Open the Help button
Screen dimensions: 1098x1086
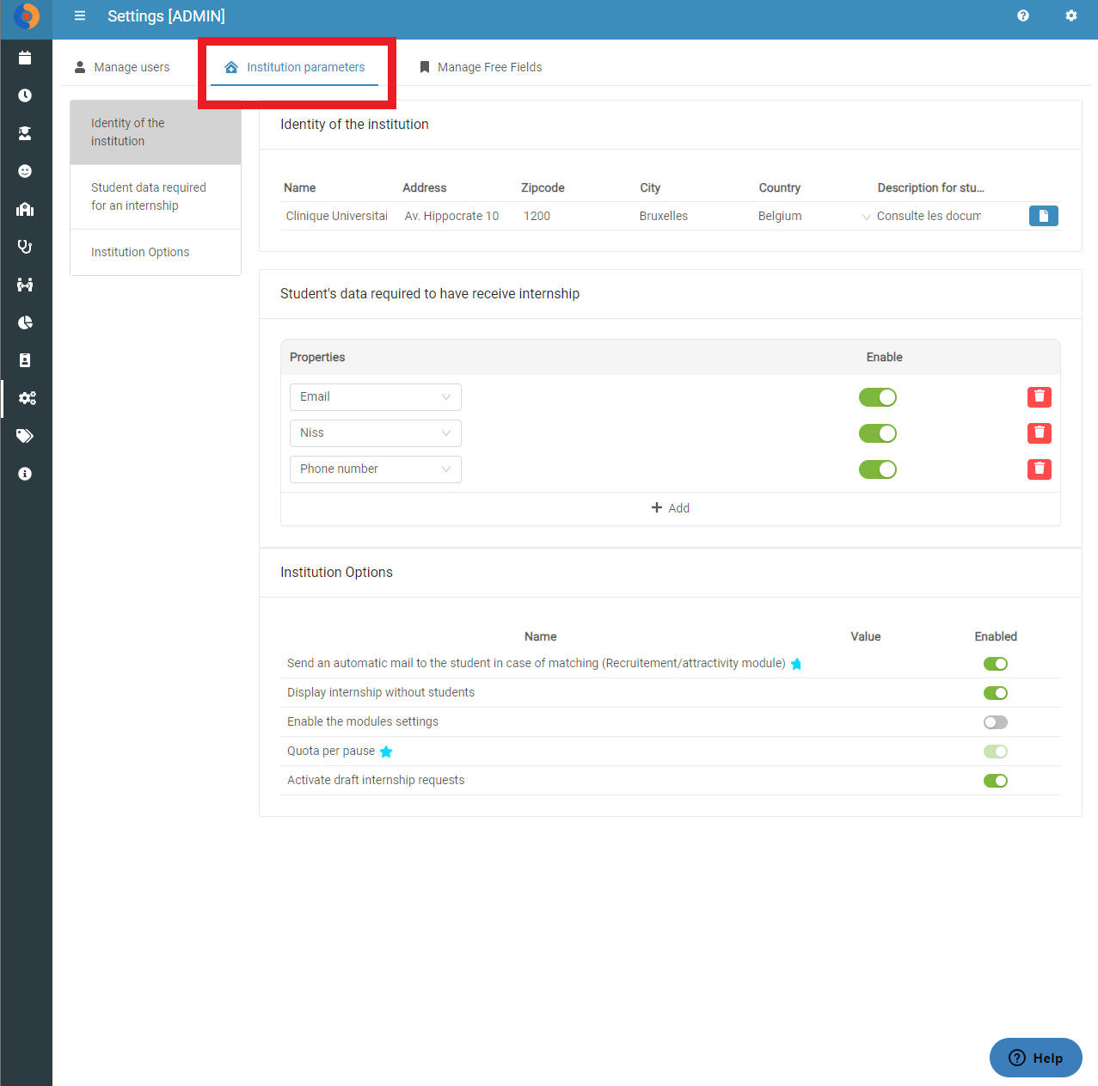[x=1036, y=1058]
